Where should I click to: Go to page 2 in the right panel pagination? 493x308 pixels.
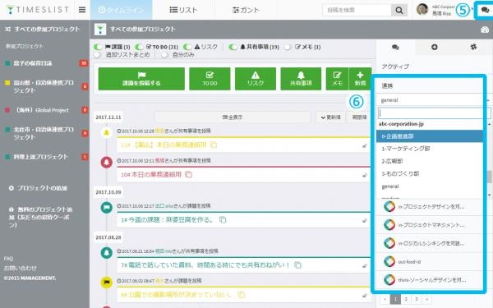pyautogui.click(x=406, y=299)
